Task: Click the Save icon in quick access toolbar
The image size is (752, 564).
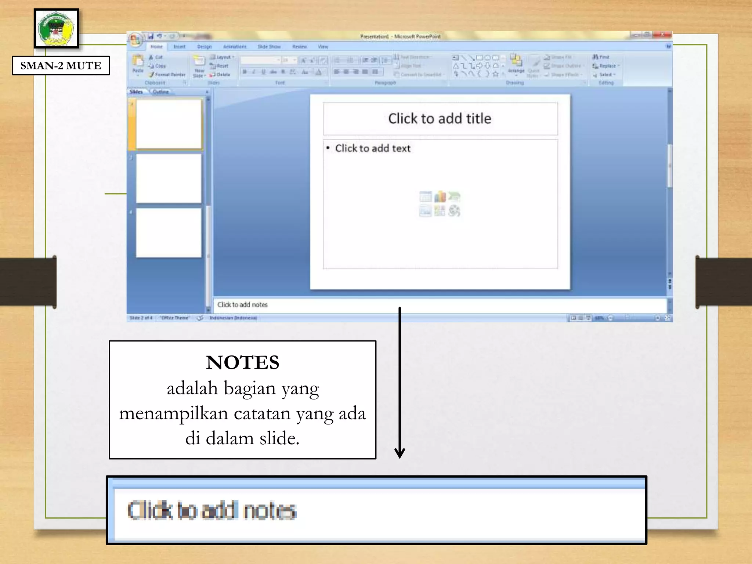Action: (151, 36)
